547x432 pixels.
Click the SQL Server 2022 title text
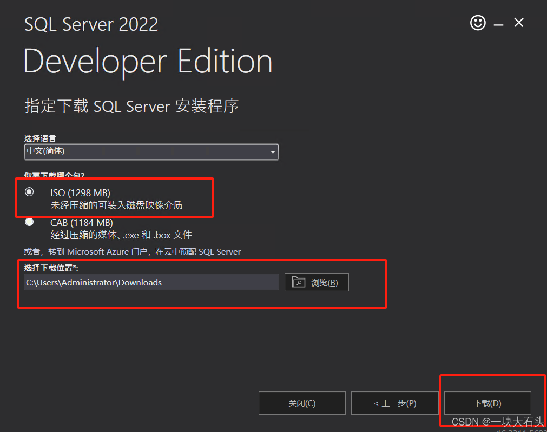(x=91, y=24)
